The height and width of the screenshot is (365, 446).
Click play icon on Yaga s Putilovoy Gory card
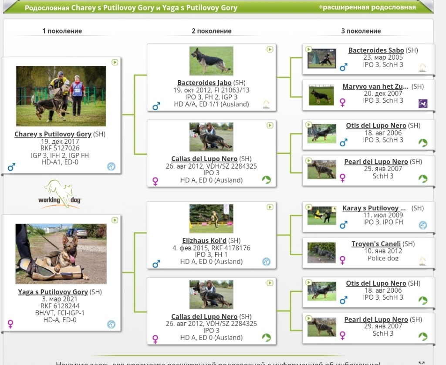115,220
